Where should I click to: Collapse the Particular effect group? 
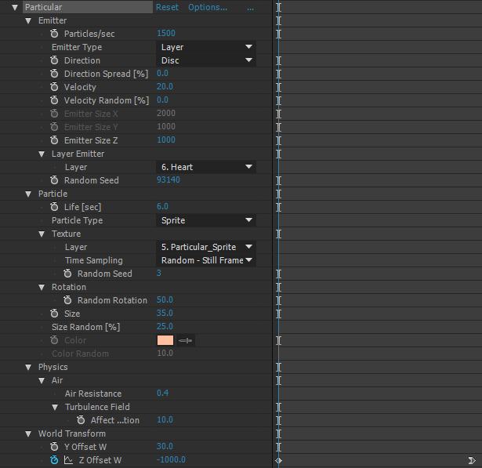15,7
